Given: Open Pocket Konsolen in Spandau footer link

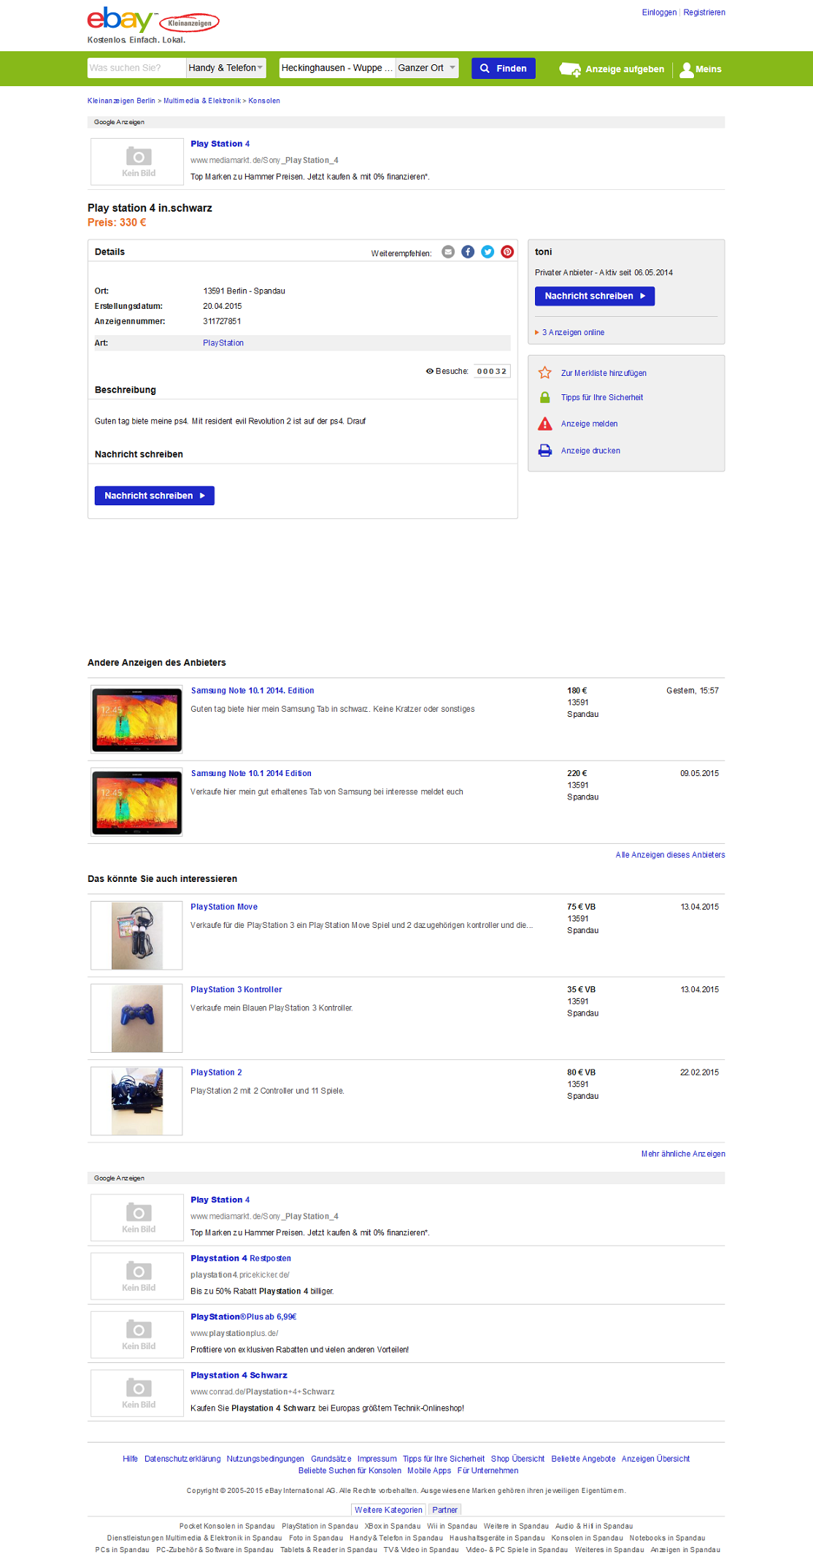Looking at the screenshot, I should (x=227, y=1526).
